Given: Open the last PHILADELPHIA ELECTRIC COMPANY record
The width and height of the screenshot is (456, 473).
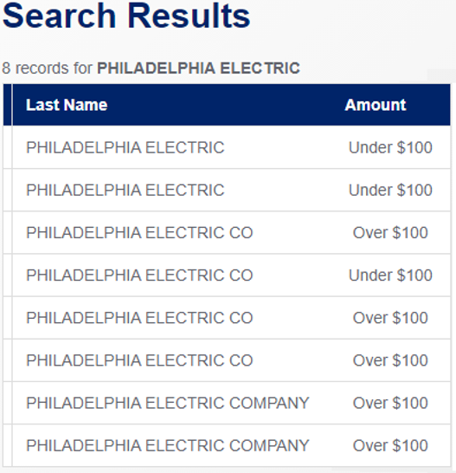Looking at the screenshot, I should (168, 445).
